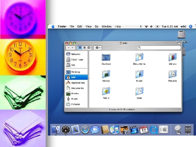Switch to icon view
The width and height of the screenshot is (196, 147).
tap(80, 47)
